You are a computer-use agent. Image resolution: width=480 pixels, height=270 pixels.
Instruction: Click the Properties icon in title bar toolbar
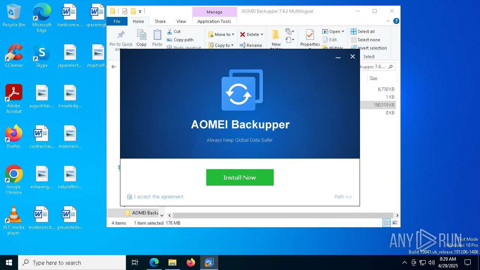pyautogui.click(x=125, y=11)
